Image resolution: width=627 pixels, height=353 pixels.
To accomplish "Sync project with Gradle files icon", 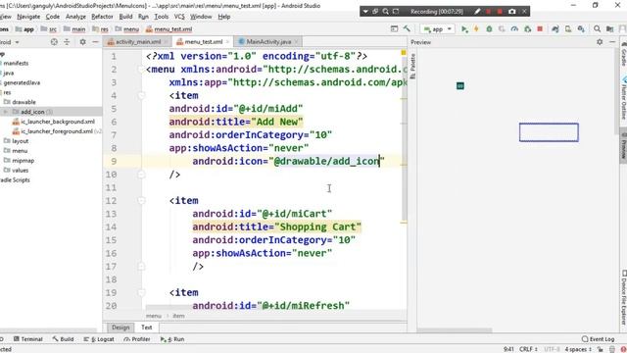I will 555,29.
